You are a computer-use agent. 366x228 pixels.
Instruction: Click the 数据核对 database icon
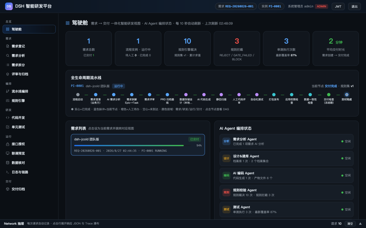pos(7,163)
